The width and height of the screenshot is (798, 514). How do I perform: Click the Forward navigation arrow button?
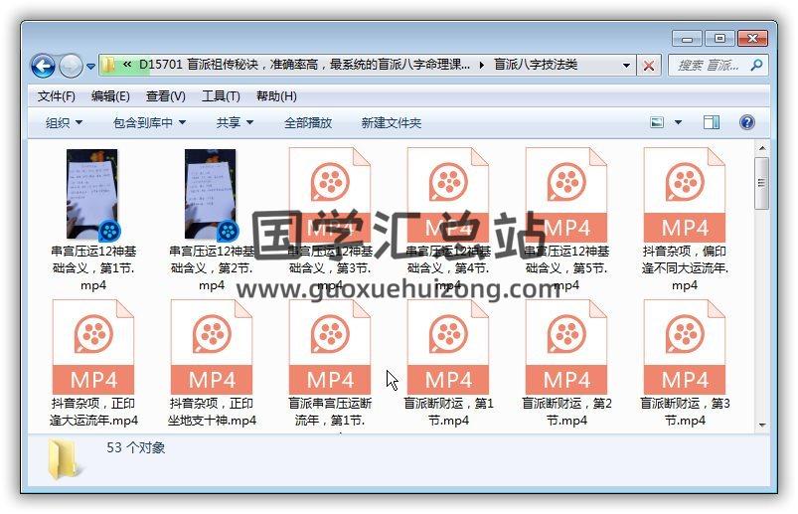point(71,66)
